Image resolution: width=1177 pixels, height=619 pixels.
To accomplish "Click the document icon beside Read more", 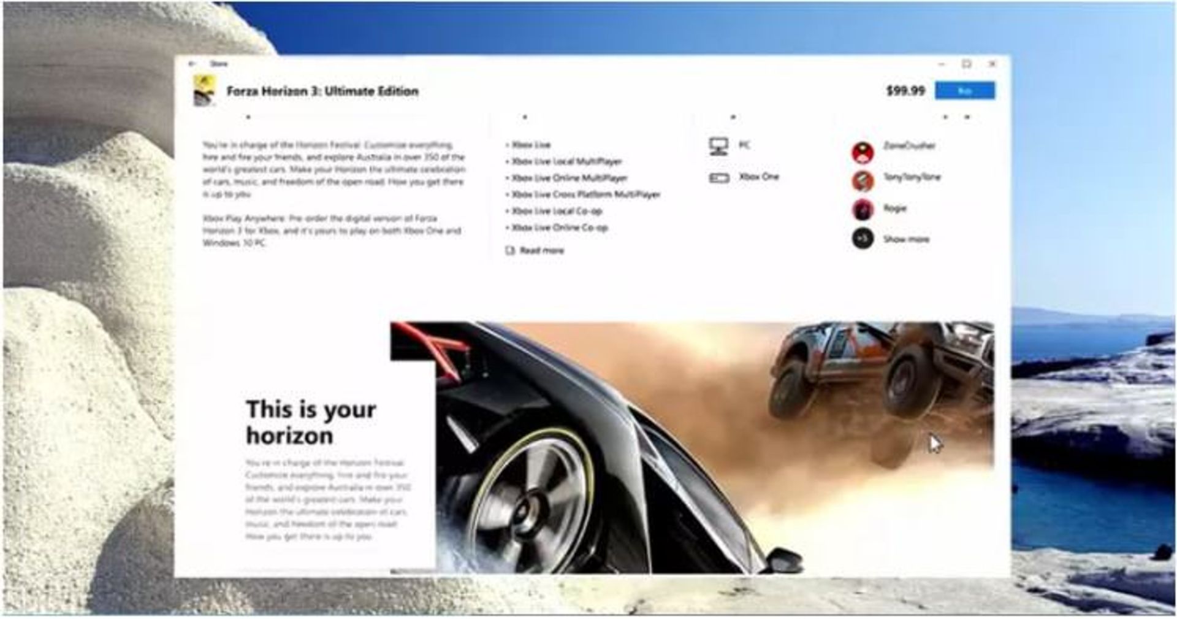I will 509,250.
